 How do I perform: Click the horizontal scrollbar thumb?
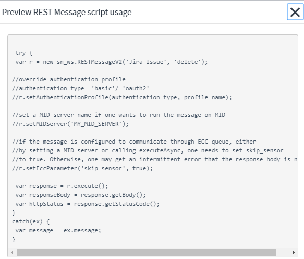(146, 252)
